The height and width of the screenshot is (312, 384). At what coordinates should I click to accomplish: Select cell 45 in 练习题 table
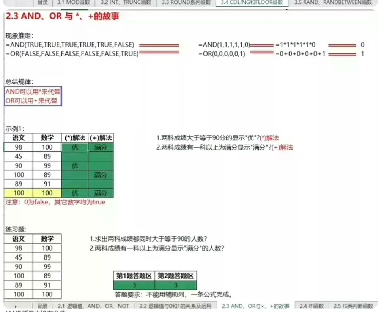[18, 257]
